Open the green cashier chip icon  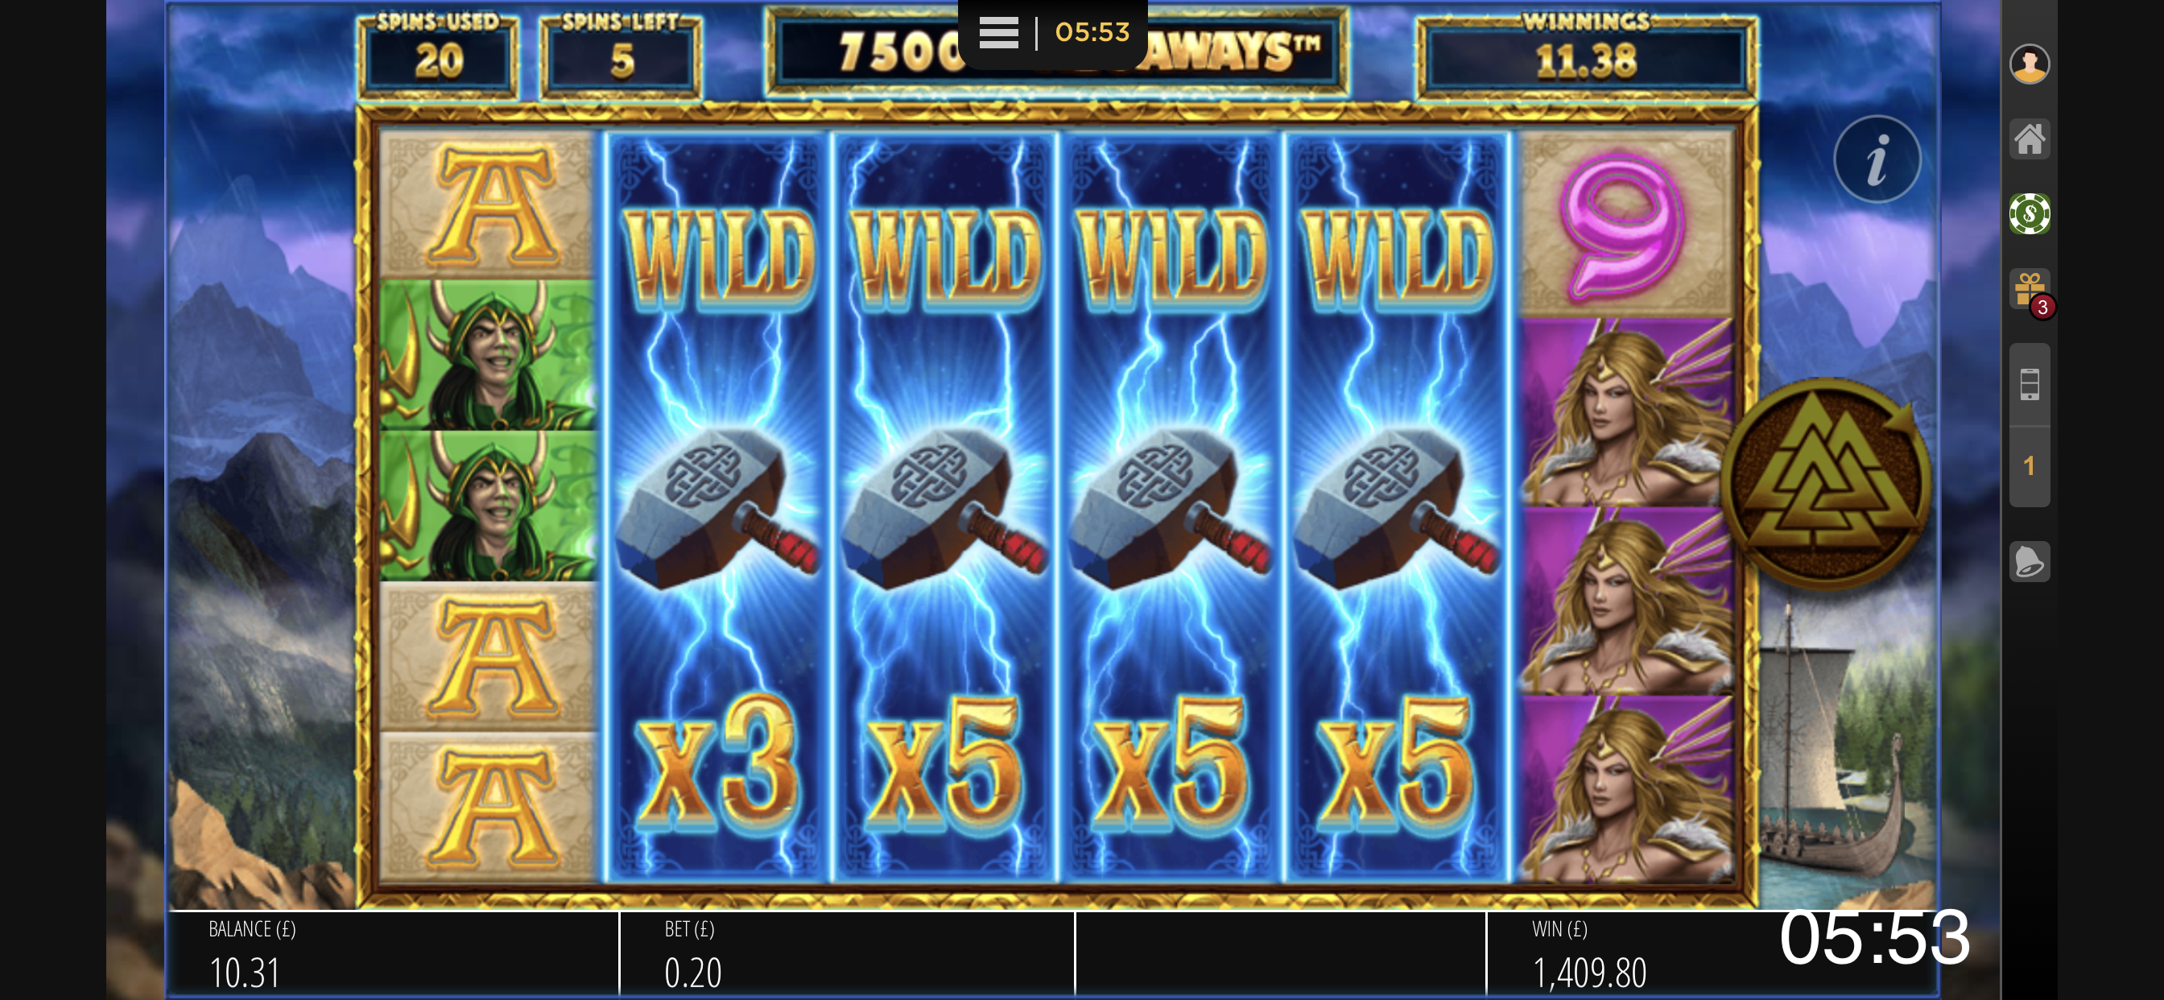click(2029, 213)
